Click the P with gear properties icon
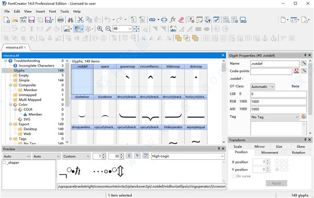Screen dimensions: 314x198 (191, 20)
